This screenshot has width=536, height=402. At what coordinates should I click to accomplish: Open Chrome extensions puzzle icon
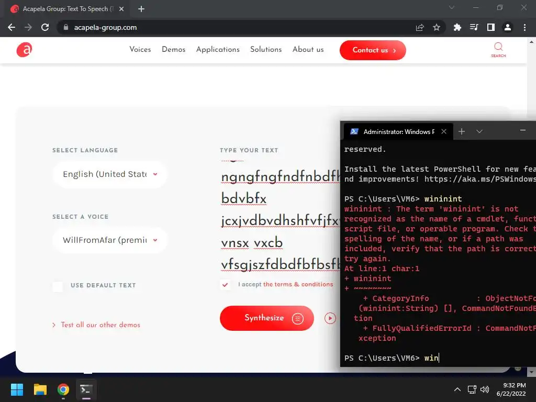click(457, 27)
